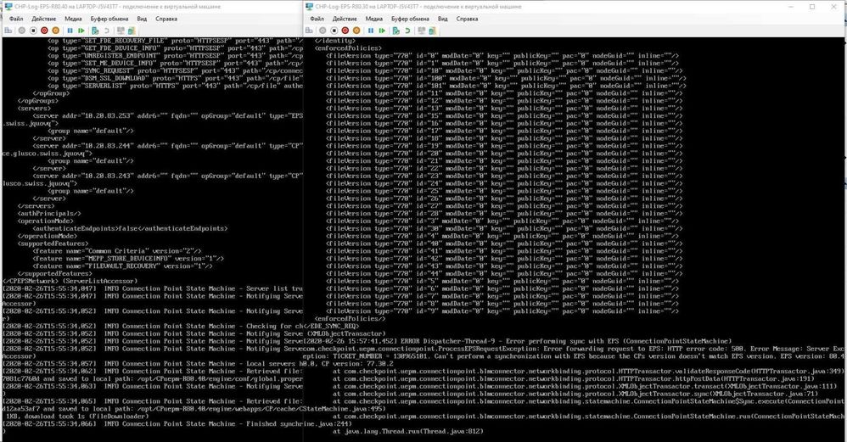This screenshot has width=847, height=442.
Task: Pause the right R80.30 virtual machine
Action: point(373,30)
